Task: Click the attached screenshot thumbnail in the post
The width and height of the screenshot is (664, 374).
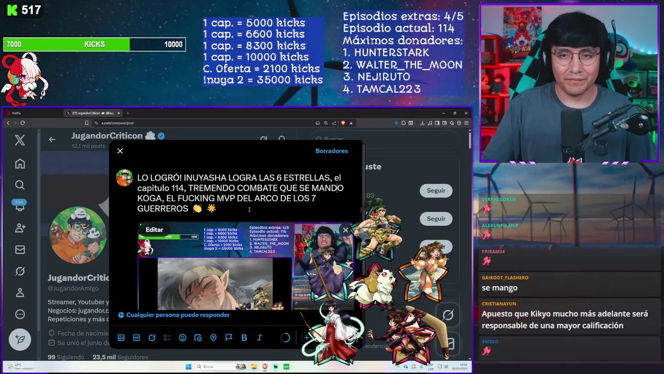Action: click(245, 266)
